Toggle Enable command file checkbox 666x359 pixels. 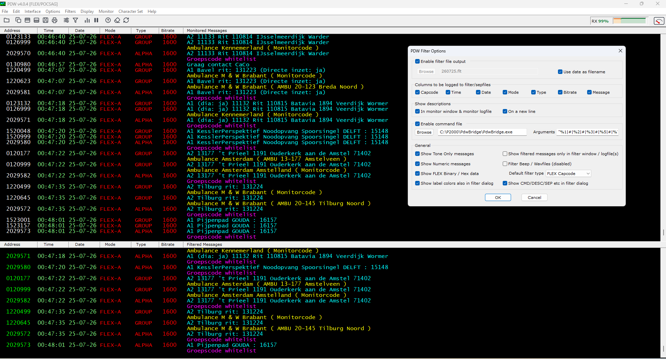[x=417, y=124]
